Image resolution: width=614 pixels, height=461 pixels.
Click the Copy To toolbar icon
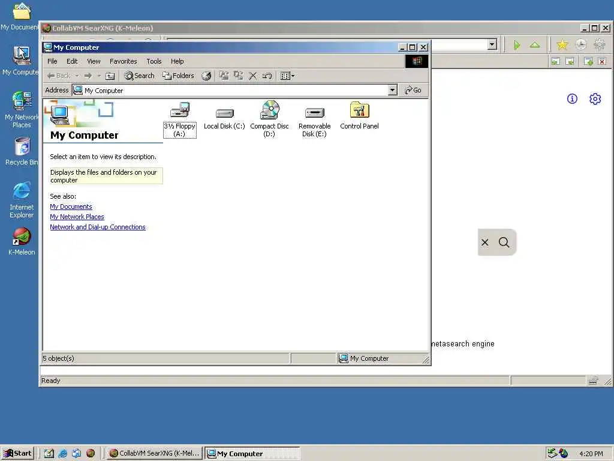coord(238,76)
